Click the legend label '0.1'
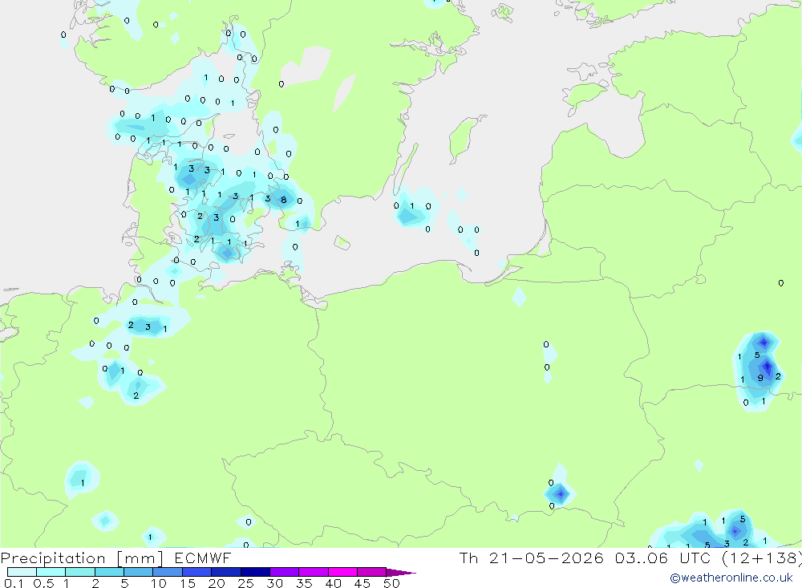The image size is (802, 588). coord(14,583)
